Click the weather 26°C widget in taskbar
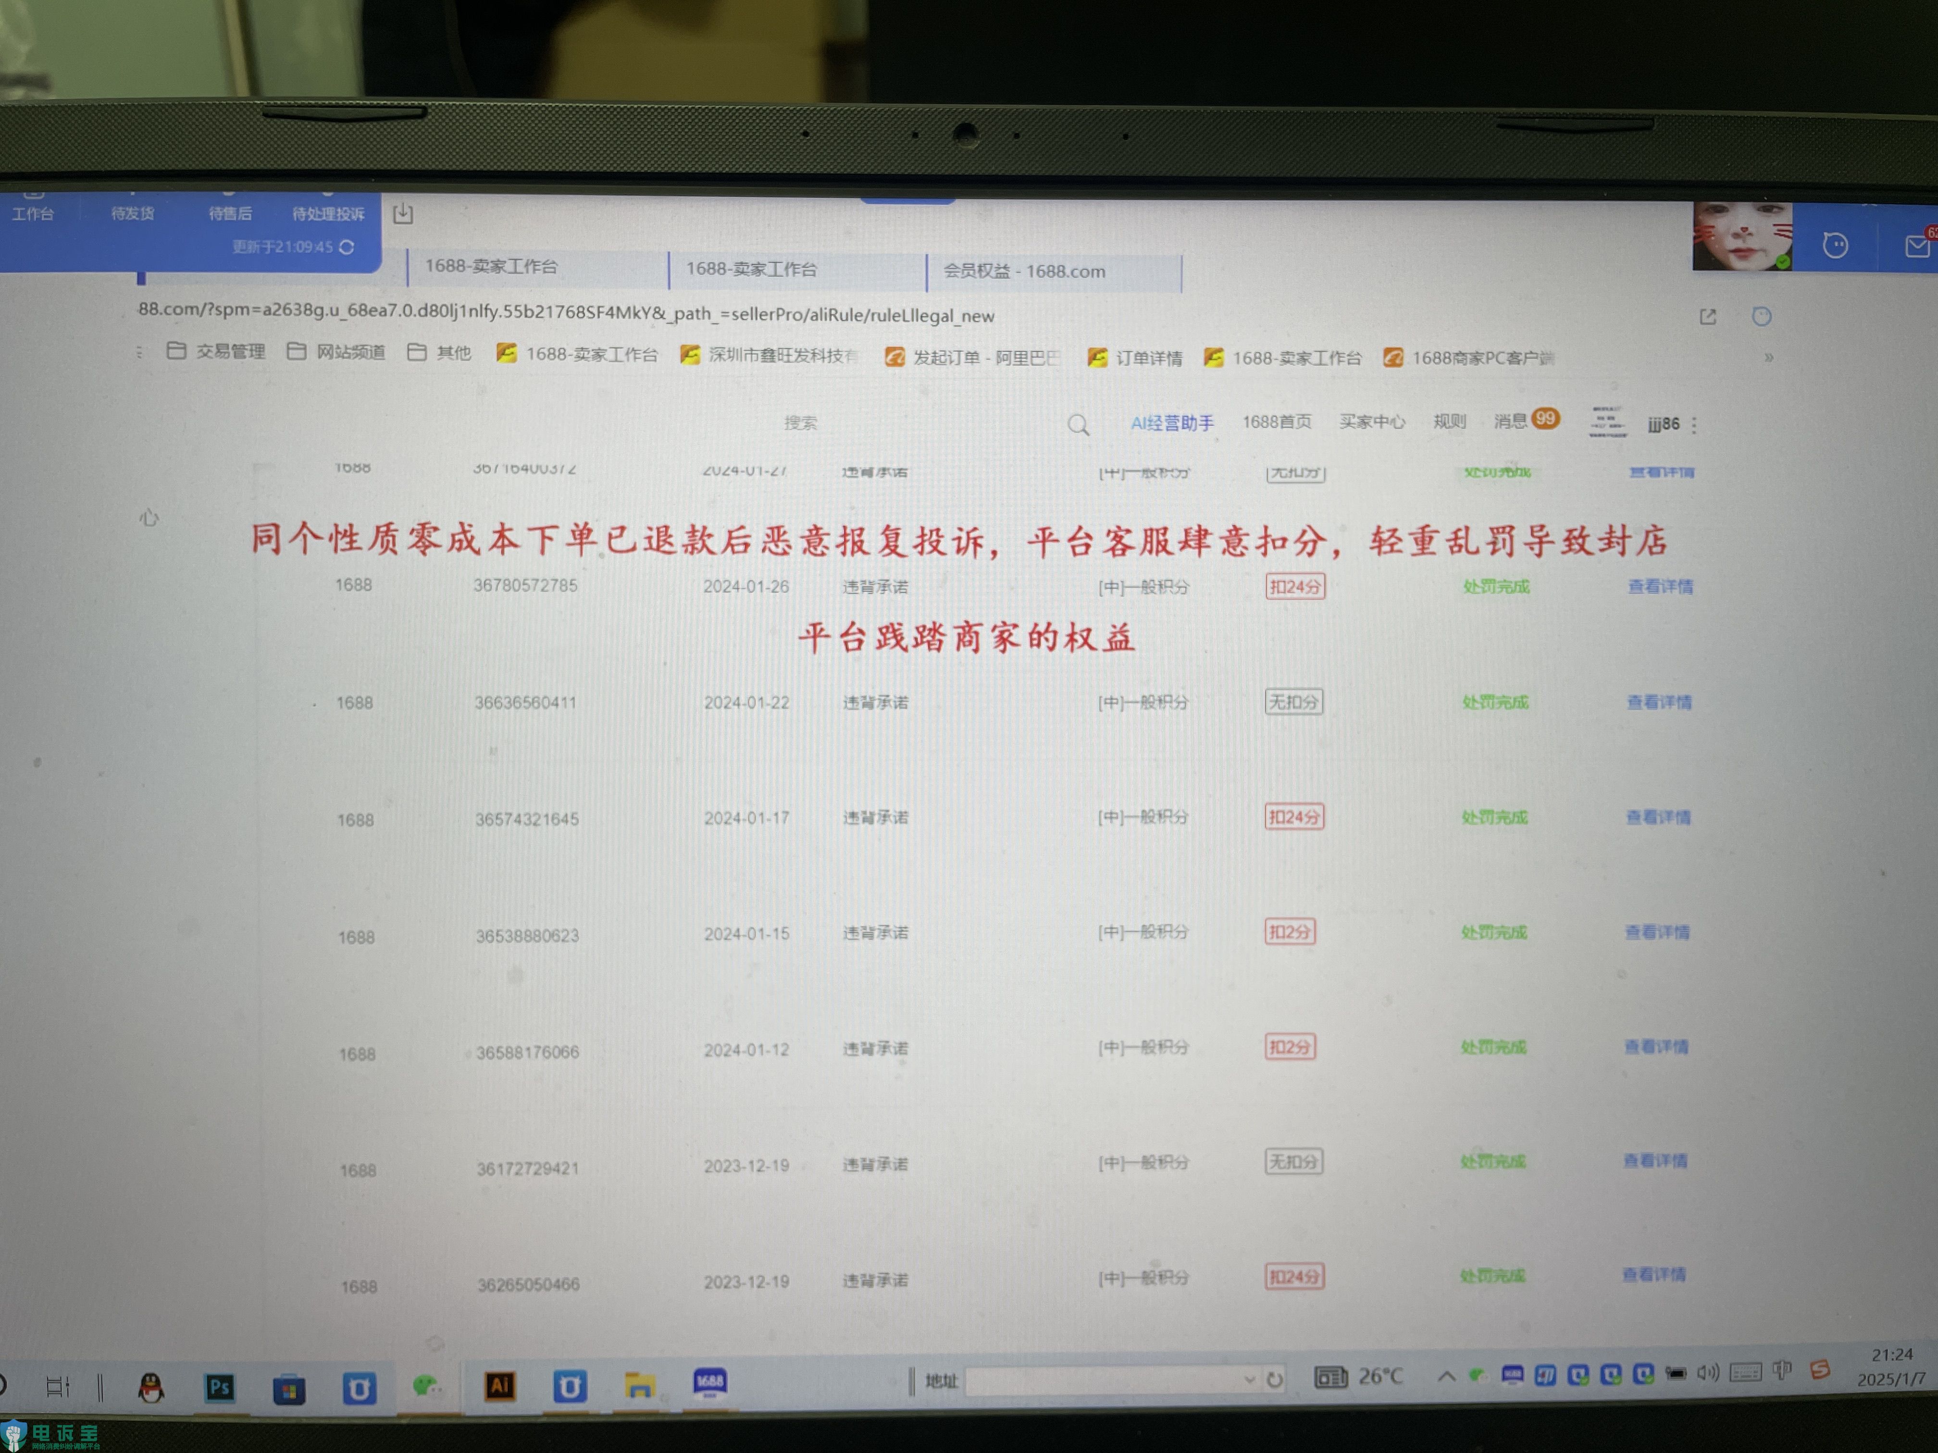 click(x=1359, y=1377)
